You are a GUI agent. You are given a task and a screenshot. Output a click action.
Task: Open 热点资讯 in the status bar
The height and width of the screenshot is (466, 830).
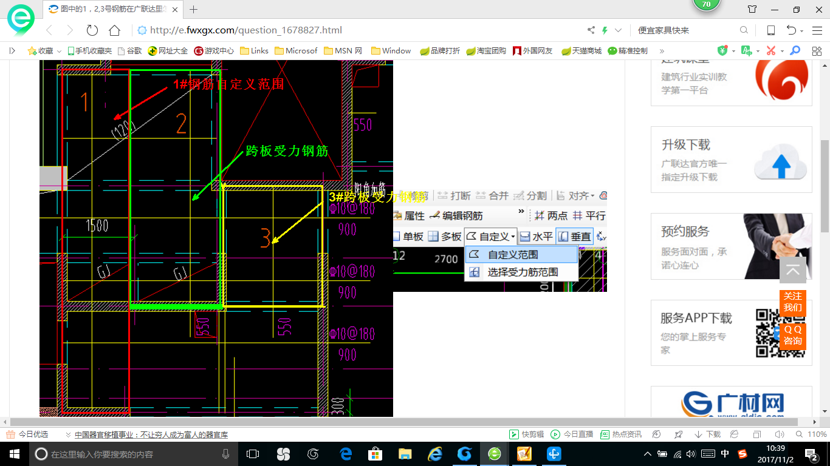click(621, 434)
